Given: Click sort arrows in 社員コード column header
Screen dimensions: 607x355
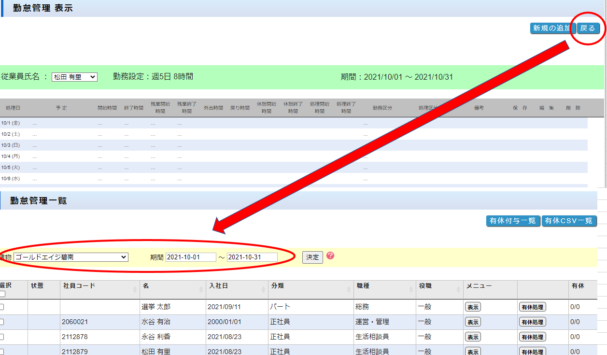Looking at the screenshot, I should click(134, 289).
